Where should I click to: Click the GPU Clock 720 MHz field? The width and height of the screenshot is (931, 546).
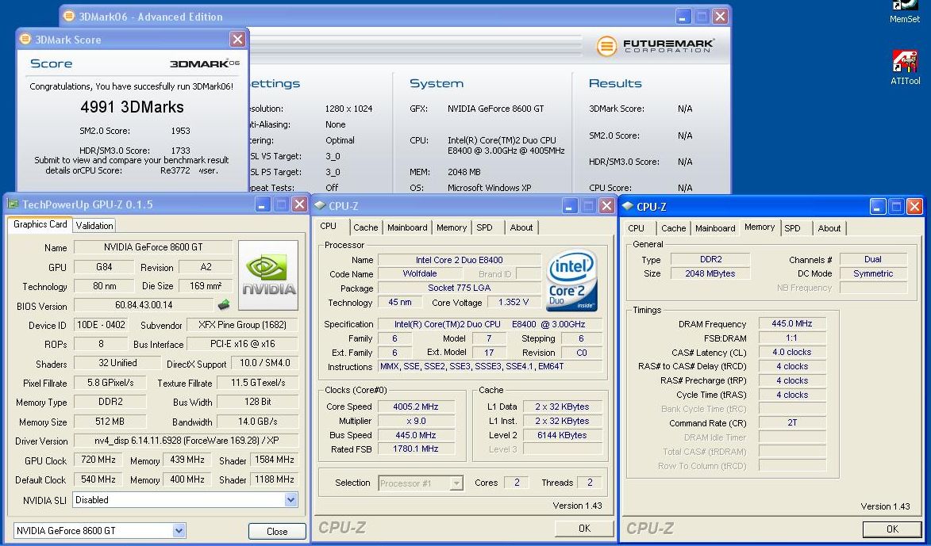[98, 460]
